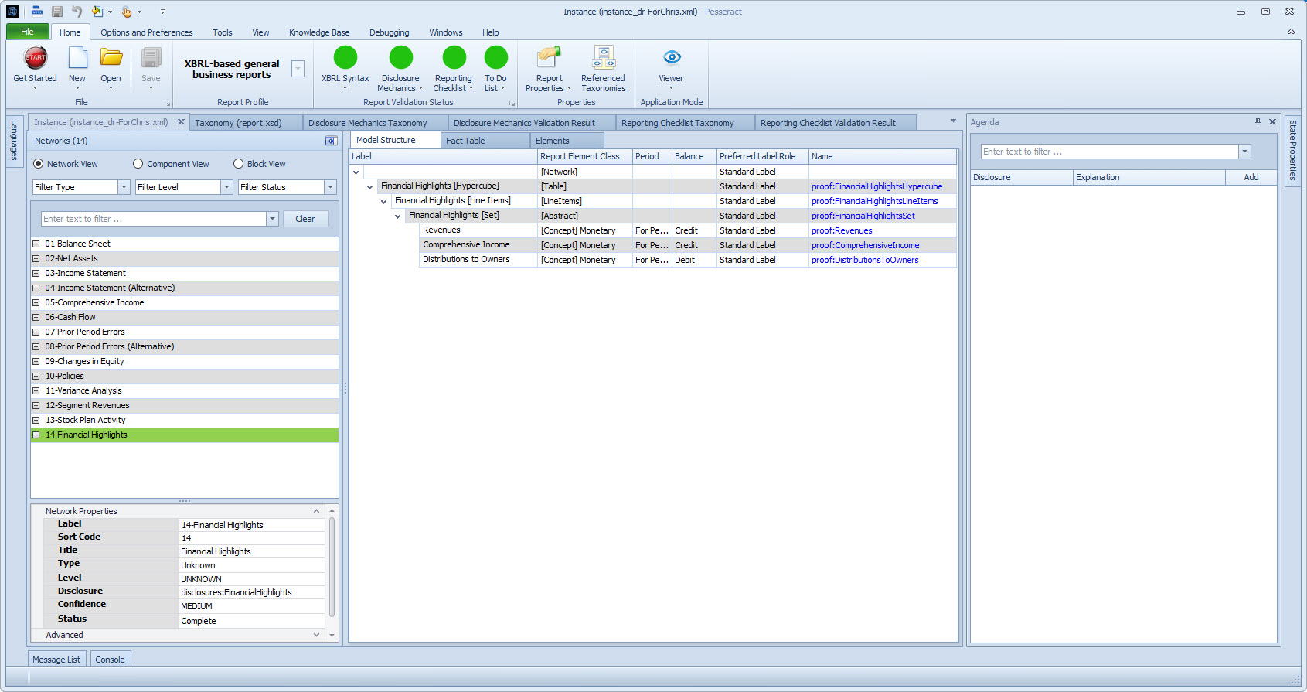Close the Agenda panel
Image resolution: width=1307 pixels, height=692 pixels.
click(x=1272, y=122)
